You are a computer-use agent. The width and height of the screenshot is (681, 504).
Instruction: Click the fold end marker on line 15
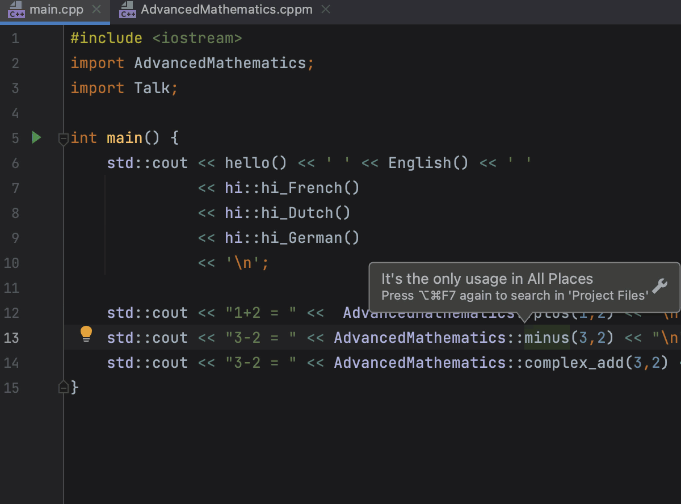click(x=64, y=387)
